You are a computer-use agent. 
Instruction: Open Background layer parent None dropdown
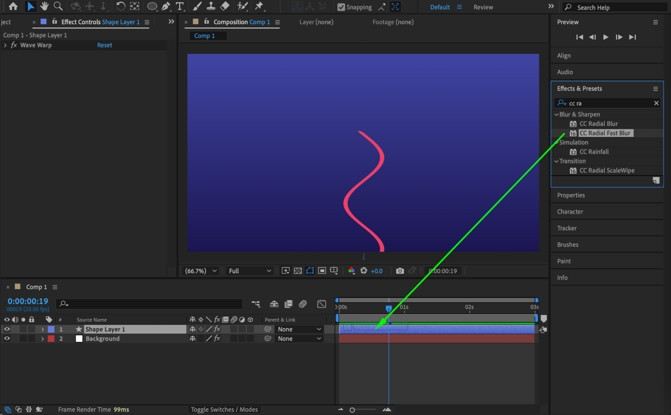[x=299, y=338]
